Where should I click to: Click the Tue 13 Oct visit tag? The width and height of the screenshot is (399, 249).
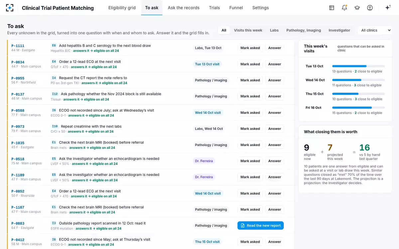click(x=207, y=64)
